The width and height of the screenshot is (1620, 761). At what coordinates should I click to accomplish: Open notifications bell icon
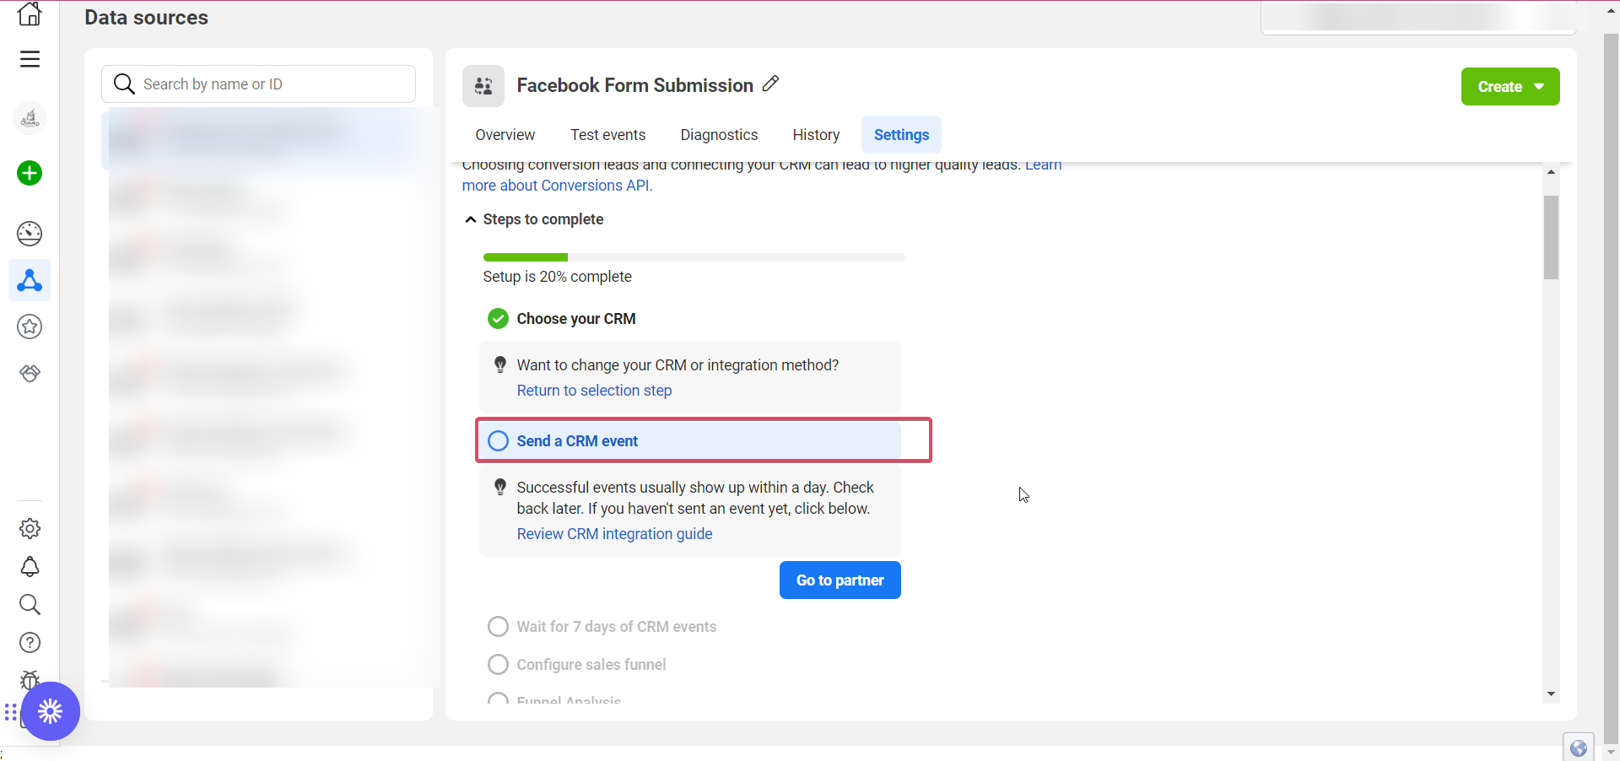pos(30,567)
